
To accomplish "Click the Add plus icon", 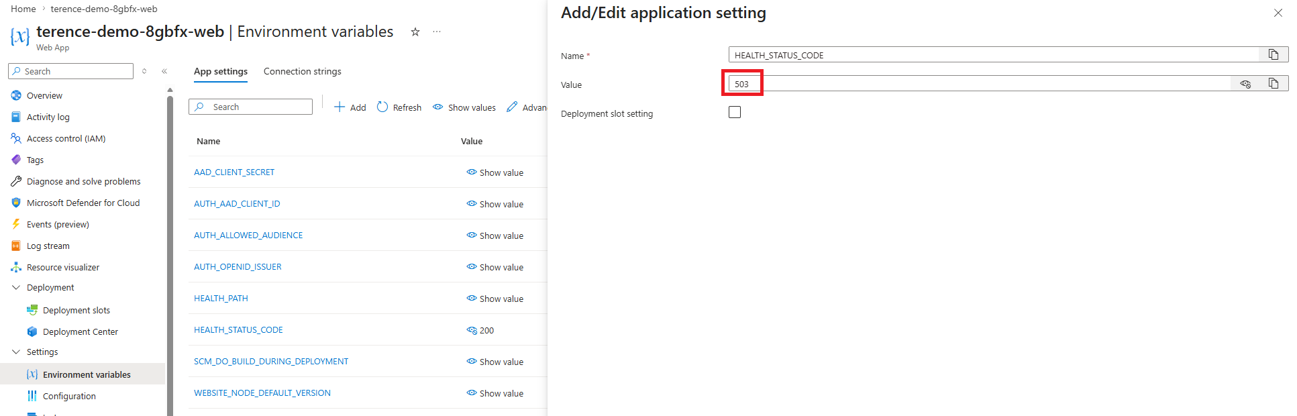I will click(x=340, y=107).
